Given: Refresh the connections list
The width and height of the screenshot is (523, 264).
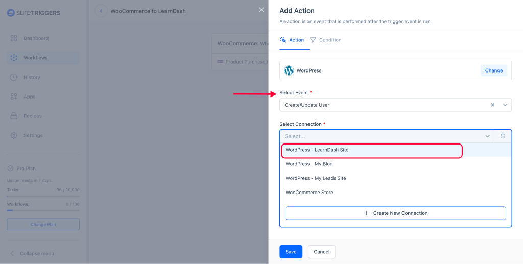Looking at the screenshot, I should (503, 136).
